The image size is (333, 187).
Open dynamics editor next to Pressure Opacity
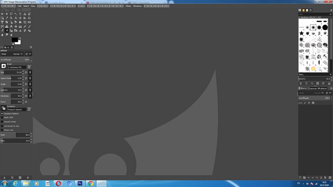tap(29, 109)
